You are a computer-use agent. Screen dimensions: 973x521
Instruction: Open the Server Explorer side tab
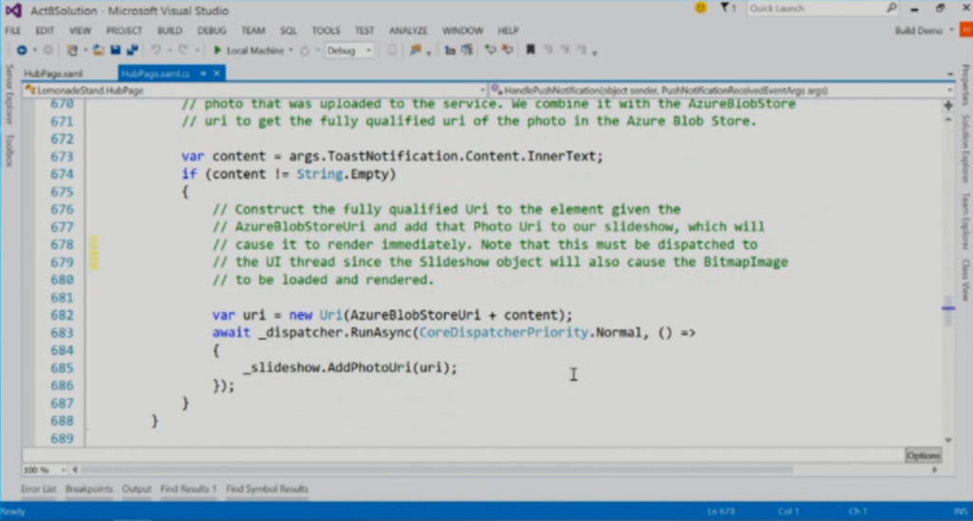pos(9,94)
